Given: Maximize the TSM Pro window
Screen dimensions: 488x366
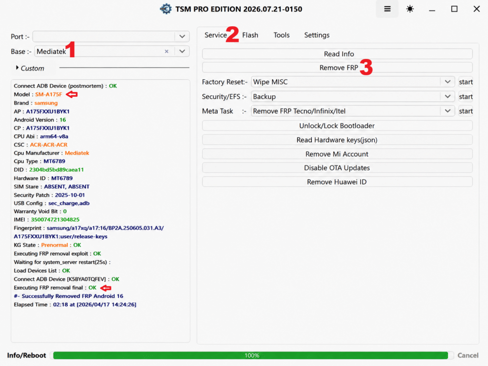Looking at the screenshot, I should pos(454,9).
